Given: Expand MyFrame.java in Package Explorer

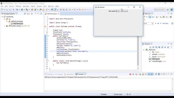Looking at the screenshot, I should click(9, 24).
